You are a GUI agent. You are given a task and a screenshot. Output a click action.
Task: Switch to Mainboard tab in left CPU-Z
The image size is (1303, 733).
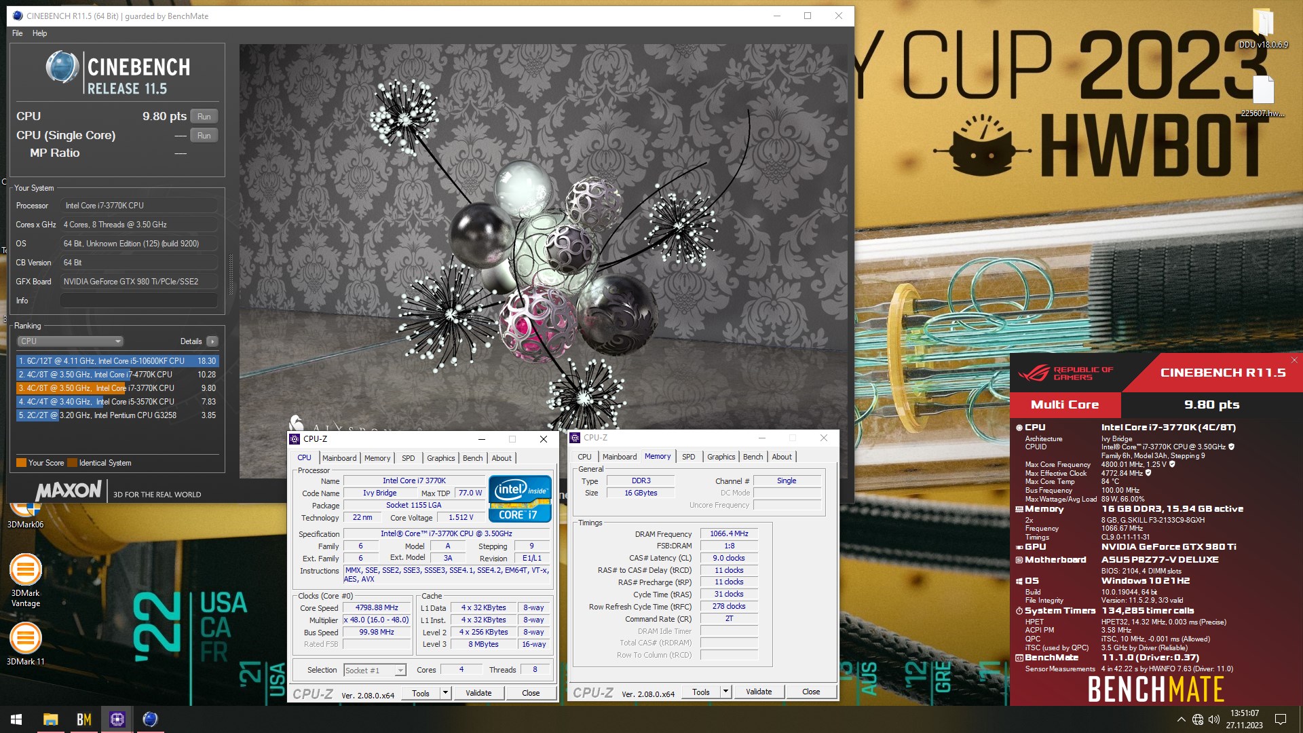point(339,458)
